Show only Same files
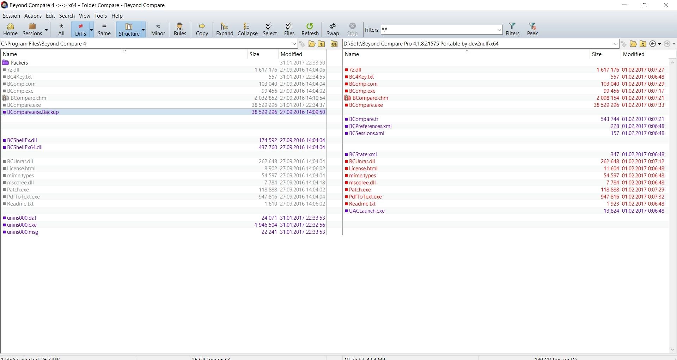The width and height of the screenshot is (677, 360). [104, 29]
